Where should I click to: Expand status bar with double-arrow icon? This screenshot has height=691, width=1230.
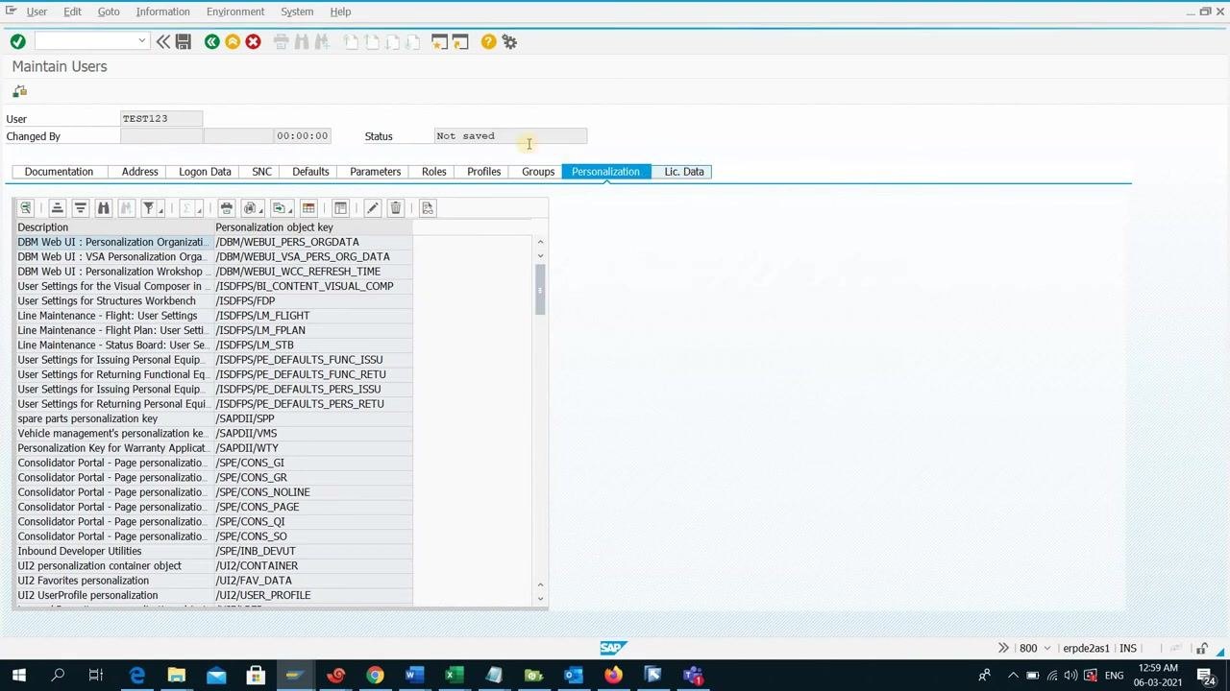[1003, 648]
